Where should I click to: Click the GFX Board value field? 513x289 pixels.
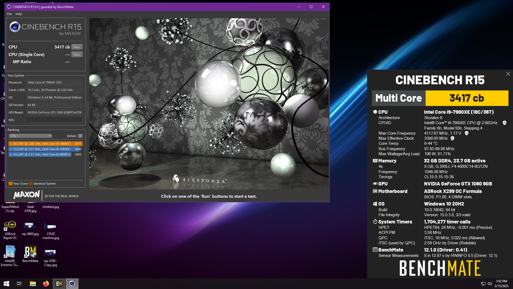click(55, 112)
